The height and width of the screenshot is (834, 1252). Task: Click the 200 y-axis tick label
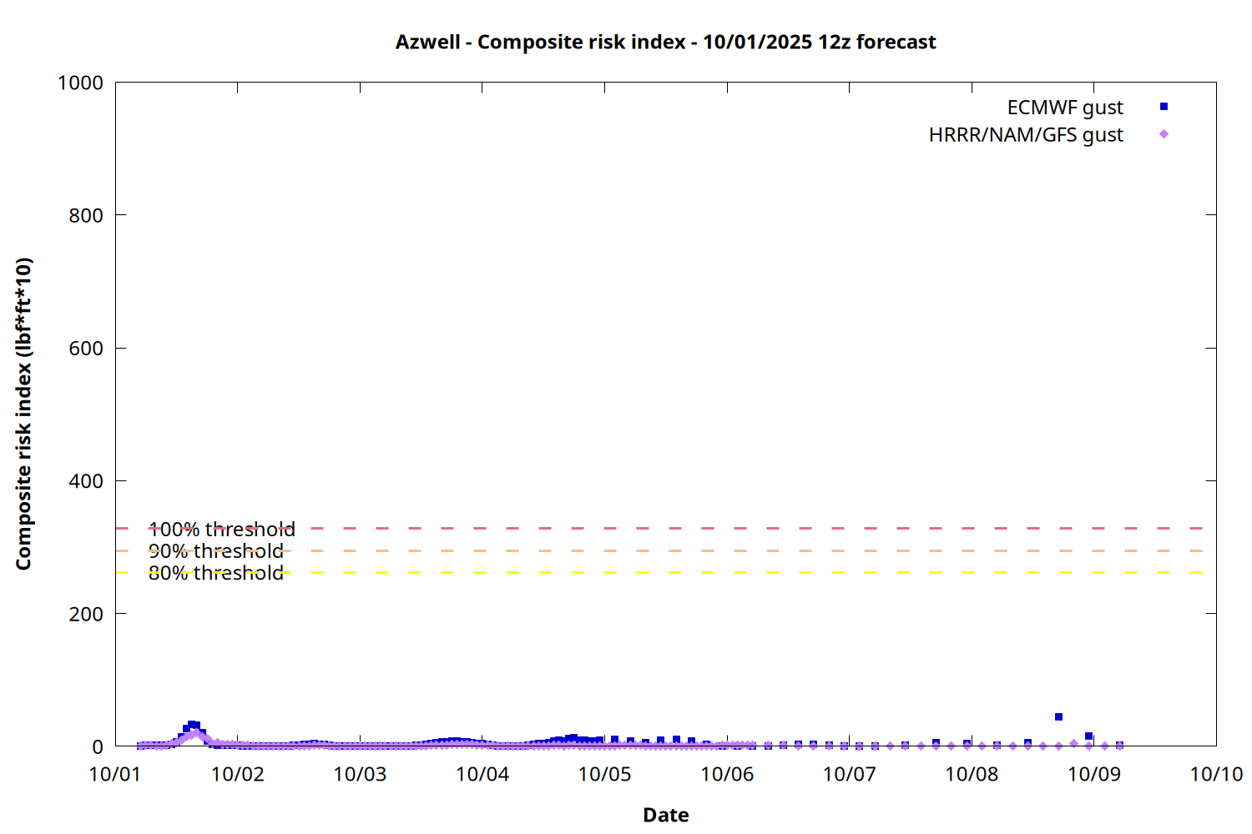coord(86,614)
